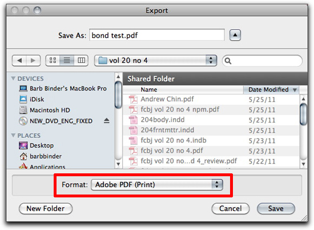Go back with the left arrow
The height and width of the screenshot is (230, 314).
(19, 61)
